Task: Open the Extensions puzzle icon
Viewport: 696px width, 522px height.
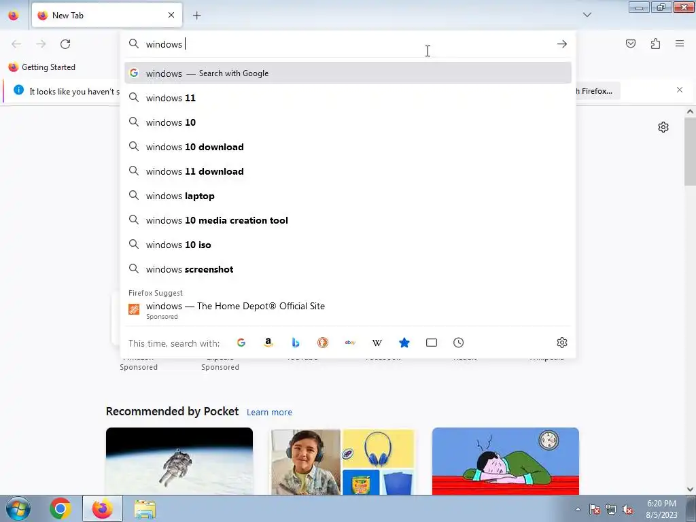Action: 655,43
